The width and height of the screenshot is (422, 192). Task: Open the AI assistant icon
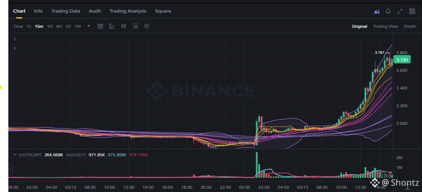coord(377,12)
